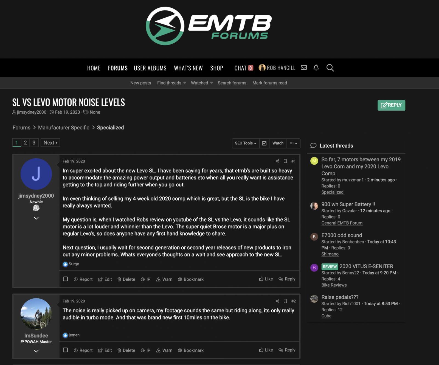Open the 900 wh Super Battery thread
This screenshot has height=365, width=439.
[348, 204]
